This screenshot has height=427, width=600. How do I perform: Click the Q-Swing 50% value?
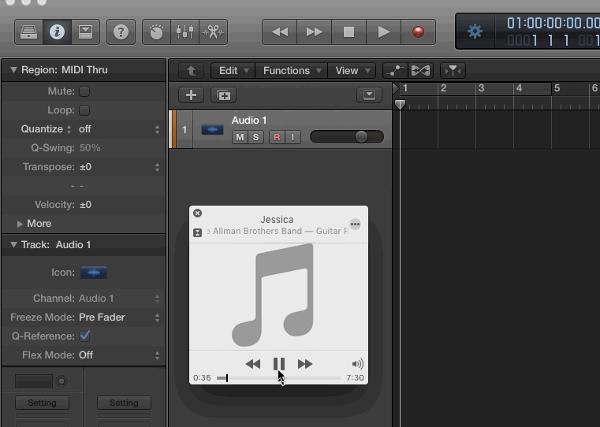(90, 148)
